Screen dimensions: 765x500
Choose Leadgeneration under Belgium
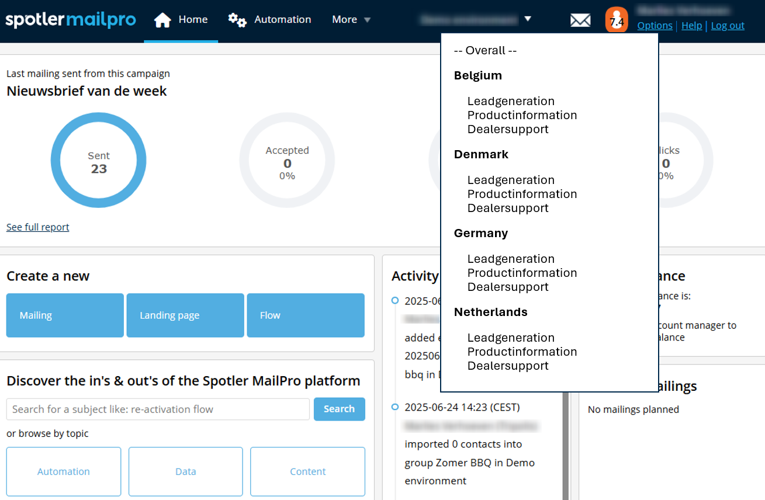pos(511,102)
